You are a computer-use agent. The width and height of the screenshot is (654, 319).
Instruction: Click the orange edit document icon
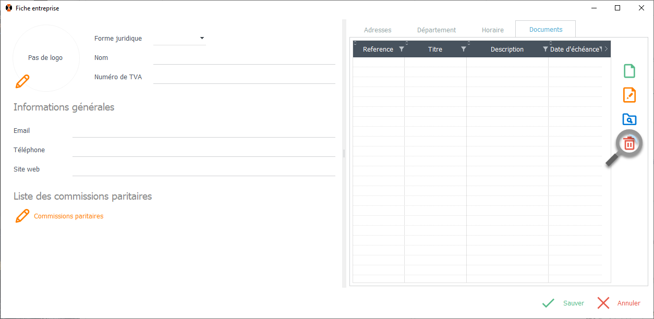coord(629,95)
